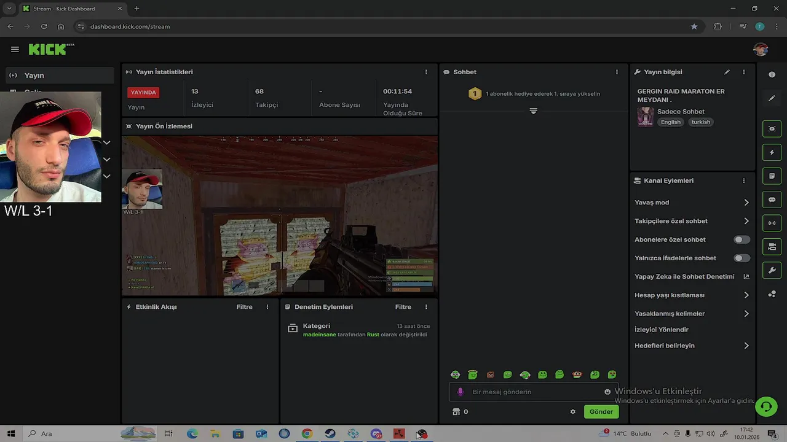This screenshot has width=787, height=442.
Task: Click the purple microphone icon in chat box
Action: click(460, 392)
